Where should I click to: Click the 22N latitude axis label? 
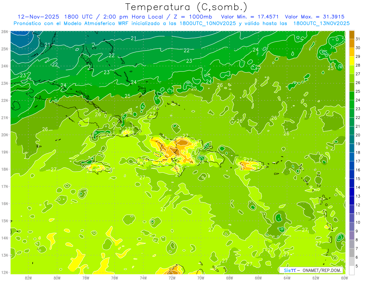pyautogui.click(x=5, y=100)
